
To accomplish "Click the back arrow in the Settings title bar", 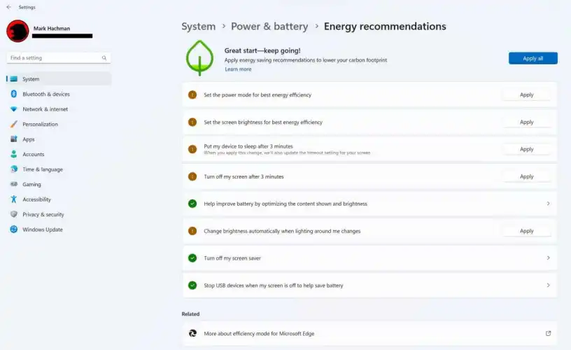I will click(x=8, y=7).
